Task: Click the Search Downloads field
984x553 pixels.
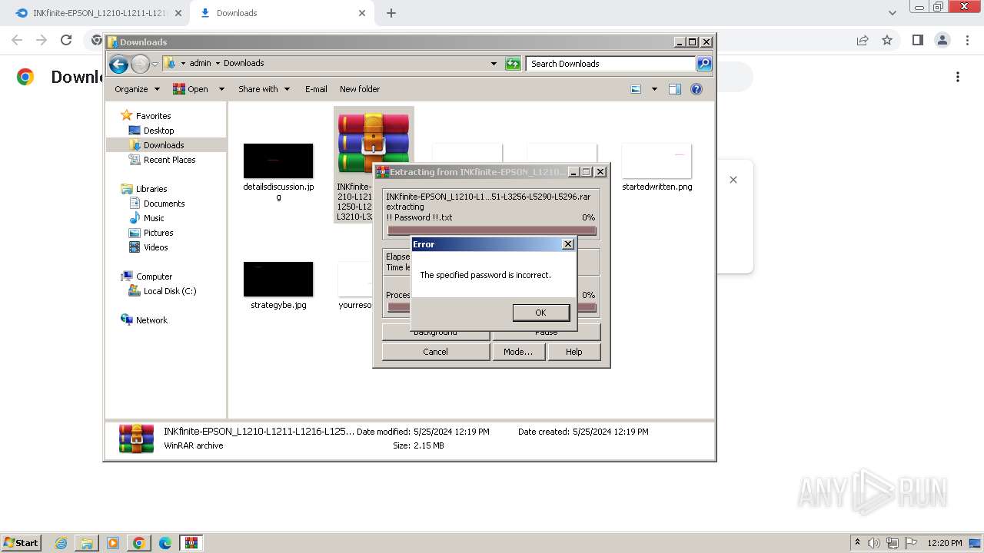Action: click(611, 64)
